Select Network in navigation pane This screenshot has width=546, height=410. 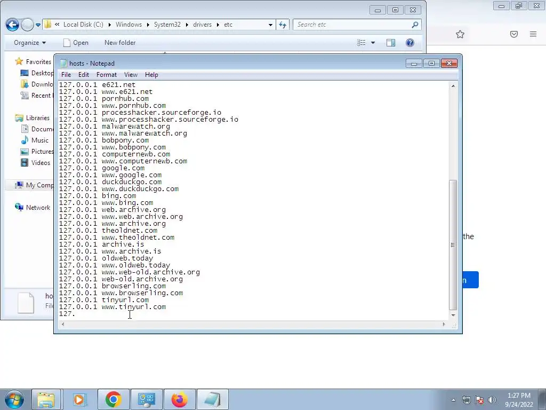33,208
